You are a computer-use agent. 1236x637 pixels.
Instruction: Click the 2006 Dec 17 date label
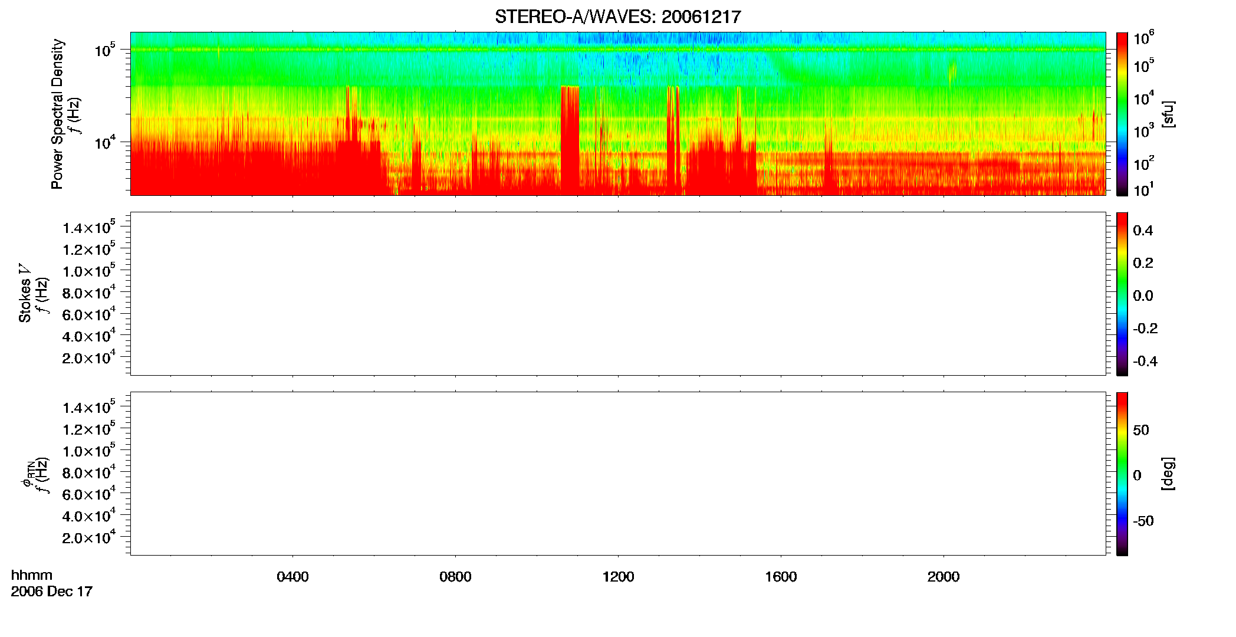[x=52, y=592]
